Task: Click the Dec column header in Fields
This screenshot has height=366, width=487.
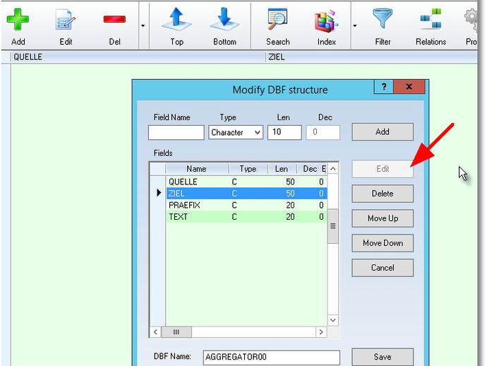Action: 310,169
